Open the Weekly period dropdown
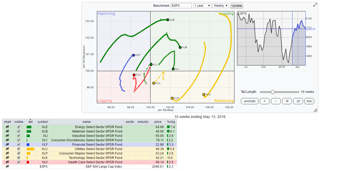This screenshot has width=351, height=171. coord(220,6)
